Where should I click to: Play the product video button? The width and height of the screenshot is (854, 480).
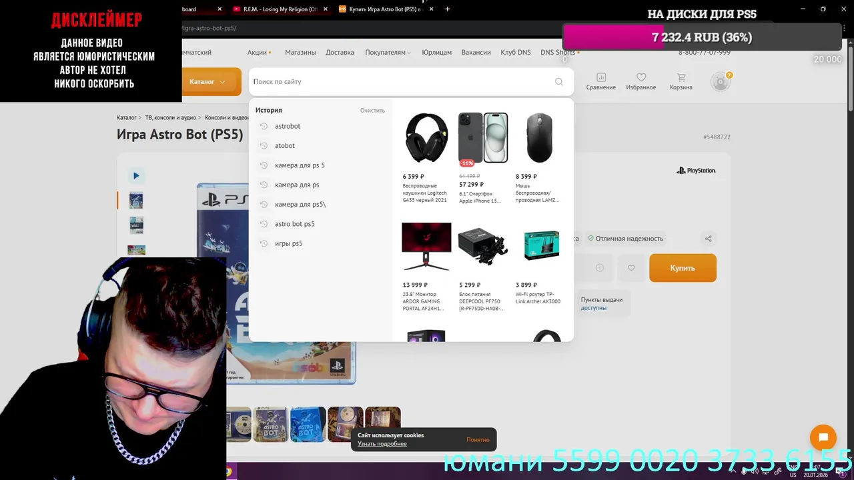pos(136,175)
